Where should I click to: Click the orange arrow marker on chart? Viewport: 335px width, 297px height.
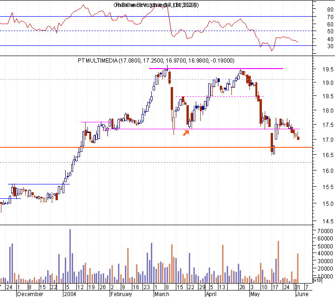tap(186, 133)
